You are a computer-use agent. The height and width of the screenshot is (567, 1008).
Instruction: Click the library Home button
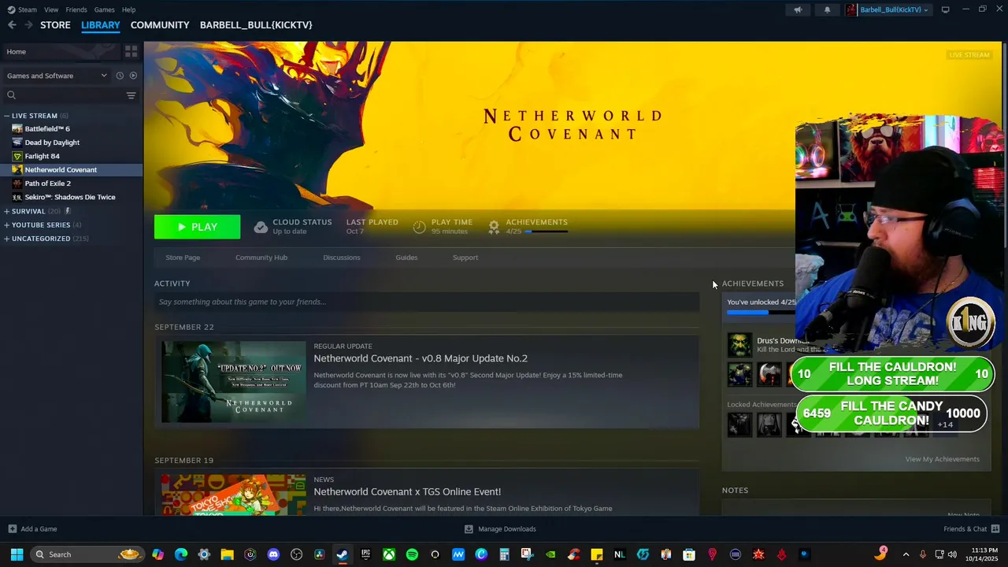coord(61,51)
